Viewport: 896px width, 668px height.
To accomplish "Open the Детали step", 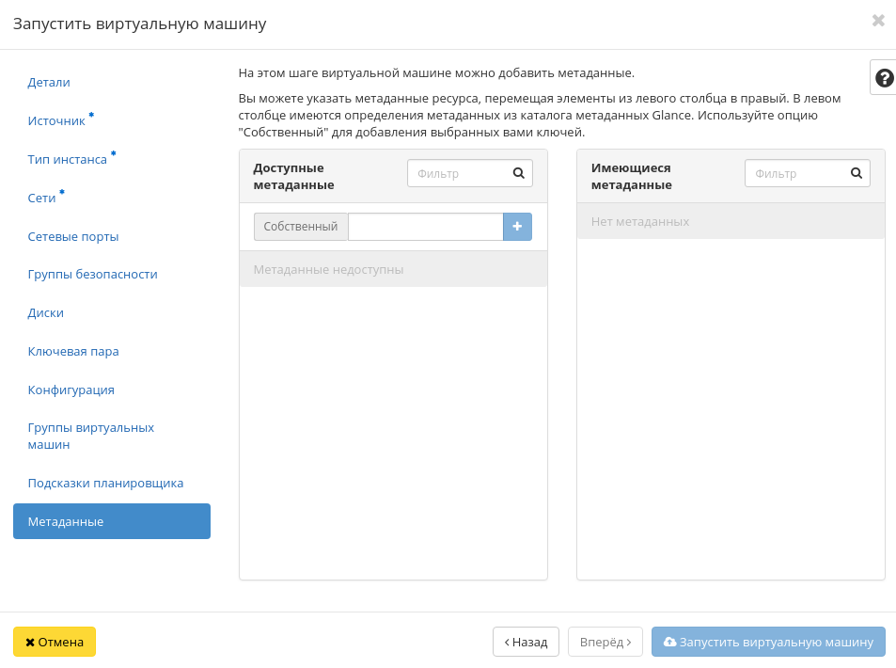I will pos(49,83).
